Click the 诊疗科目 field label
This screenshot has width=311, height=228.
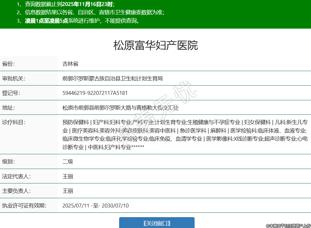click(x=14, y=122)
